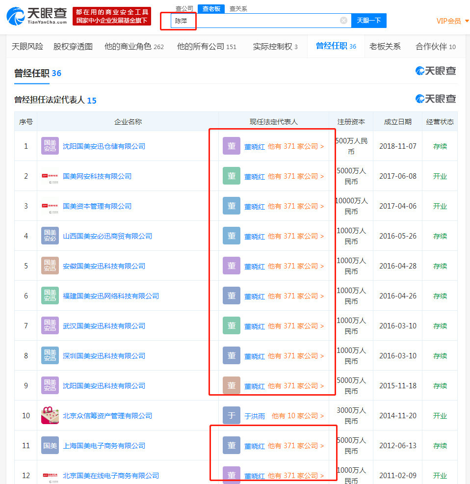Image resolution: width=470 pixels, height=484 pixels.
Task: Open 沈阳国美安迅仓储有限公司 company logo icon
Action: click(50, 146)
